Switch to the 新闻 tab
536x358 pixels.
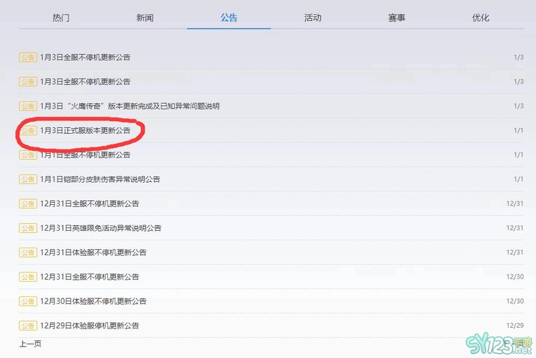[x=145, y=18]
